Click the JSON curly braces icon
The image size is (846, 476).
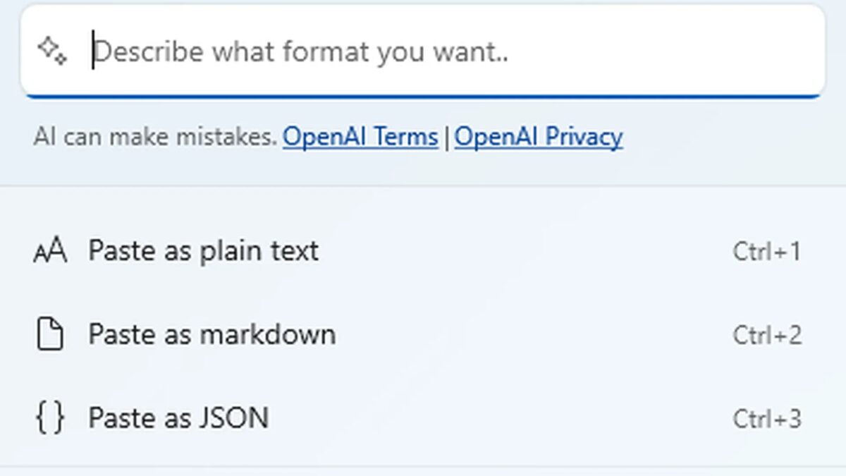point(49,417)
